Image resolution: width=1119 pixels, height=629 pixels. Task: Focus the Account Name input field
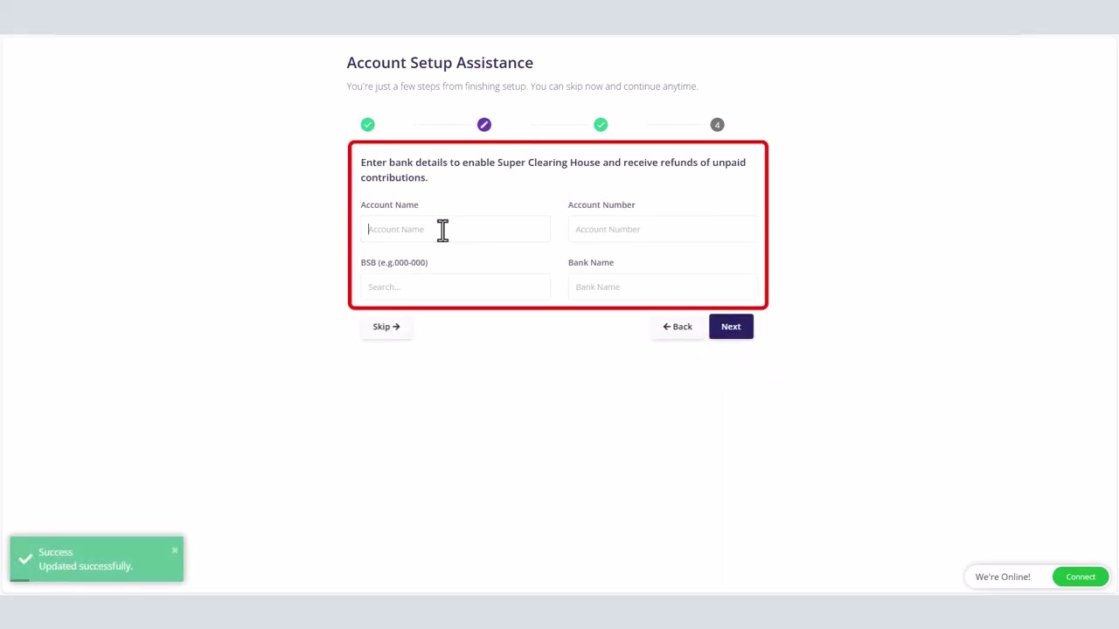(455, 229)
